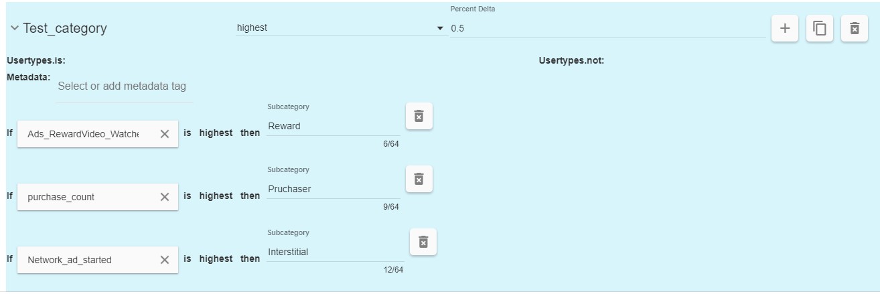Click the Test_category title text
Image resolution: width=880 pixels, height=294 pixels.
pyautogui.click(x=65, y=28)
